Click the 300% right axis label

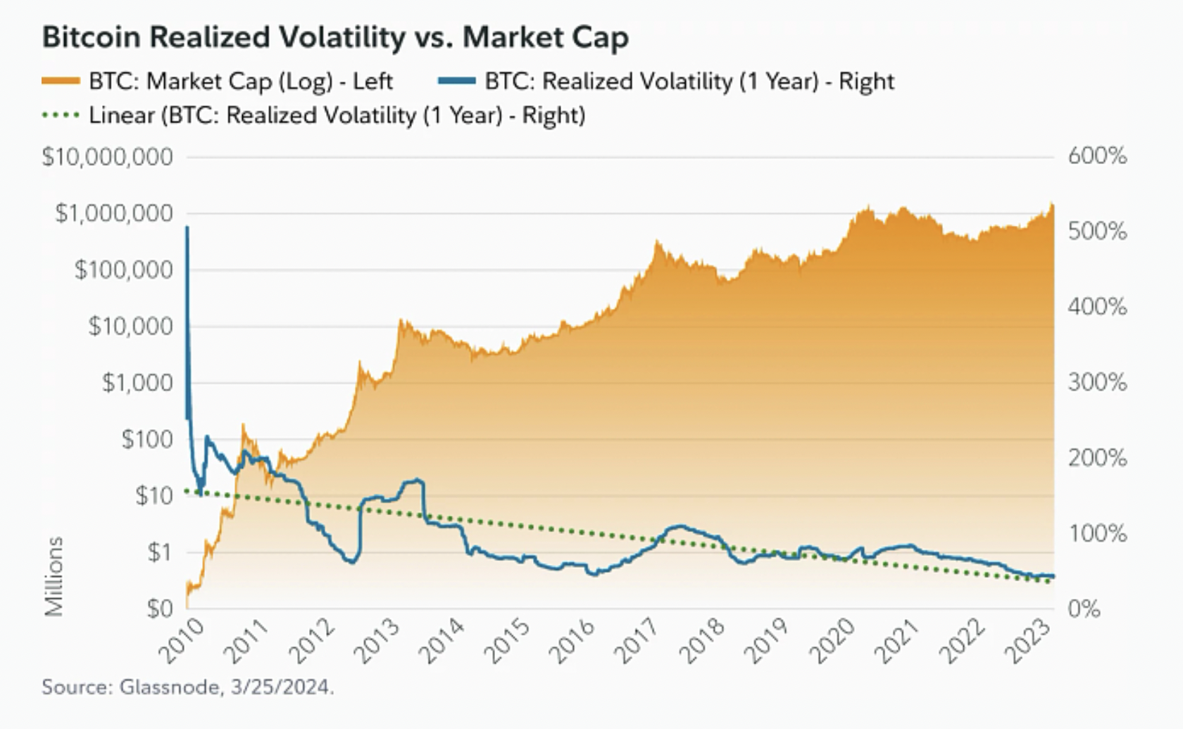click(1097, 383)
